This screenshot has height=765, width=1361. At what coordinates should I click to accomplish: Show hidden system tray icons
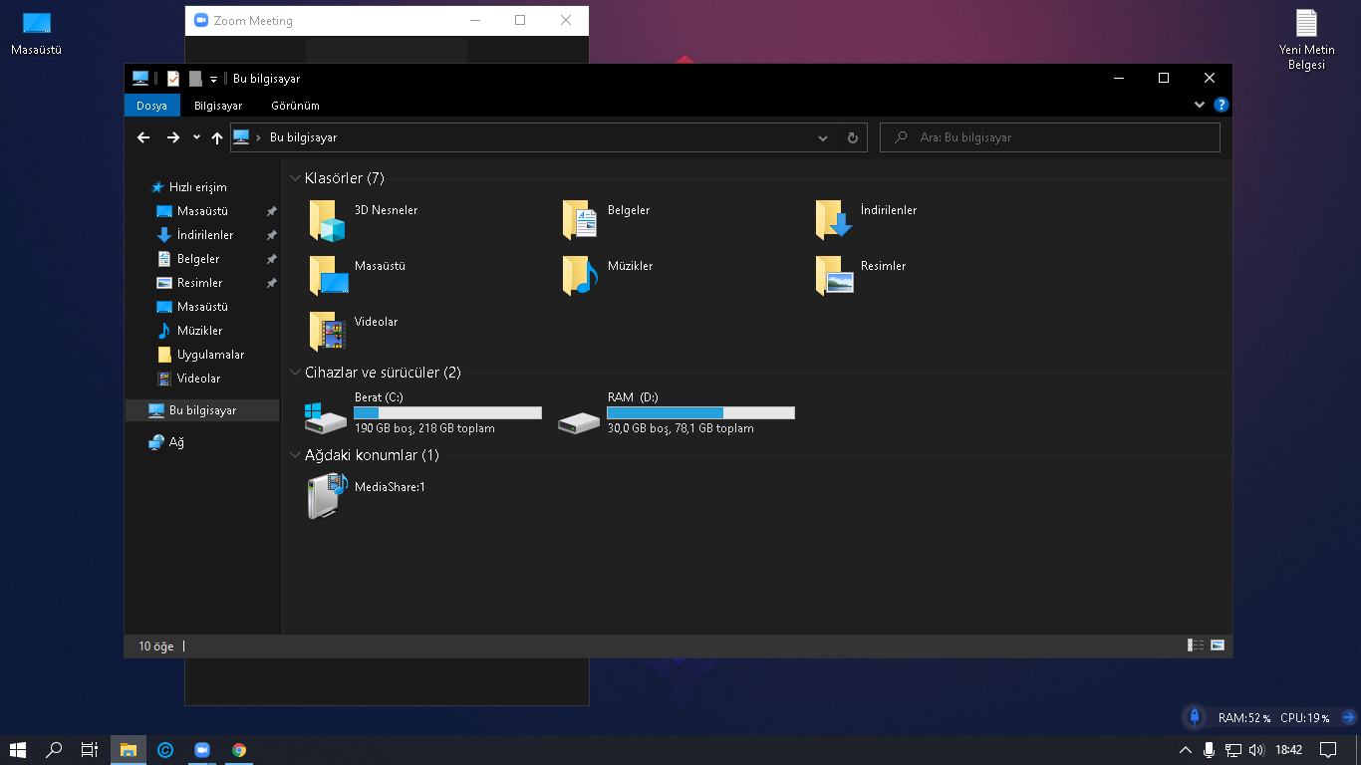pyautogui.click(x=1186, y=750)
